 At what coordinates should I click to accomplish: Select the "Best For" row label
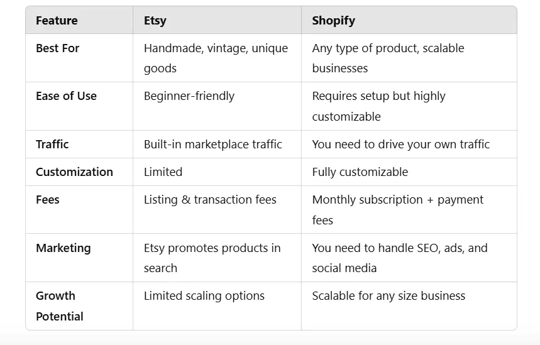tap(57, 48)
